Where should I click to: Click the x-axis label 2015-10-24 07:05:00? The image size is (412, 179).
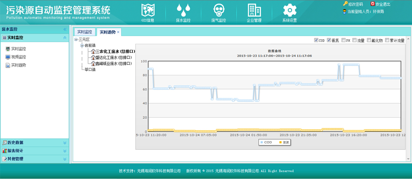pos(198,135)
